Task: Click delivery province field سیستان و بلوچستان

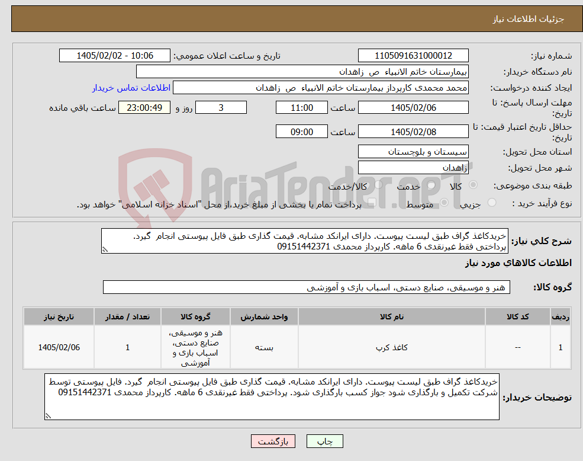Action: [x=413, y=151]
